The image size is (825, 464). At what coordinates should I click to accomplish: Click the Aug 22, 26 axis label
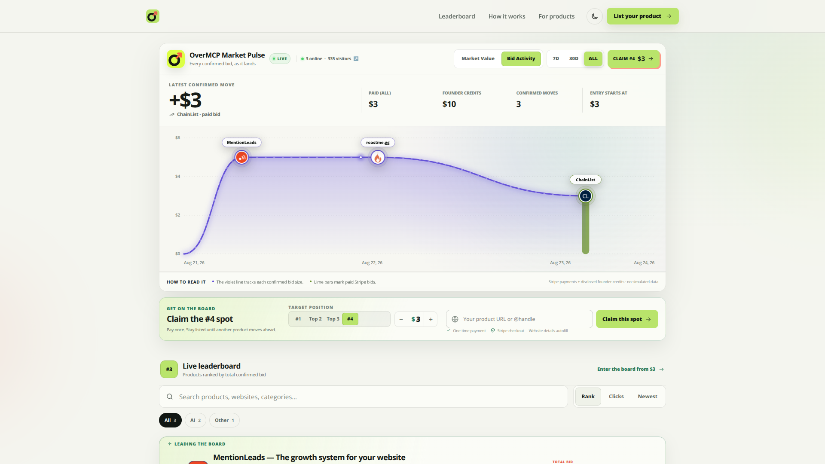click(x=372, y=263)
